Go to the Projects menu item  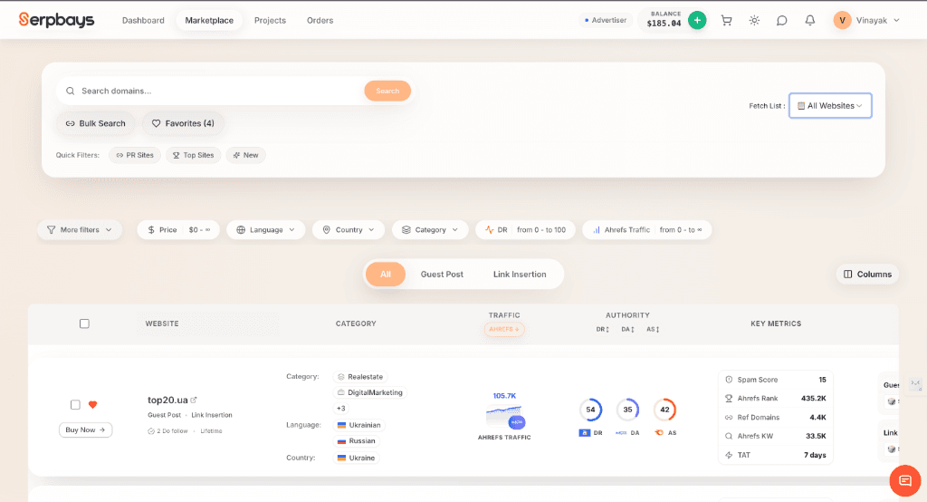(270, 20)
